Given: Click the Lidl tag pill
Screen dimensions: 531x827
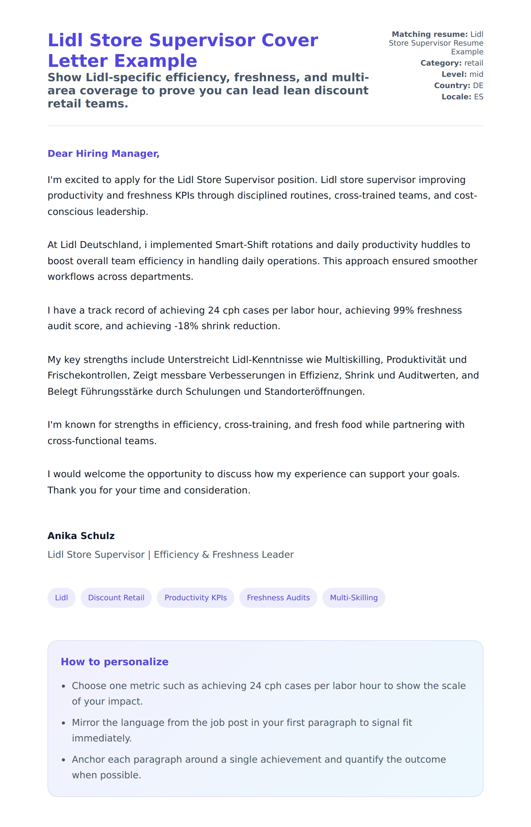Looking at the screenshot, I should point(61,597).
